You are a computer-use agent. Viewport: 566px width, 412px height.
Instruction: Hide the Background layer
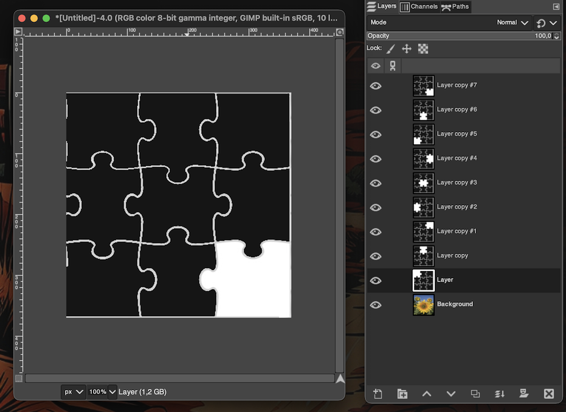click(376, 304)
